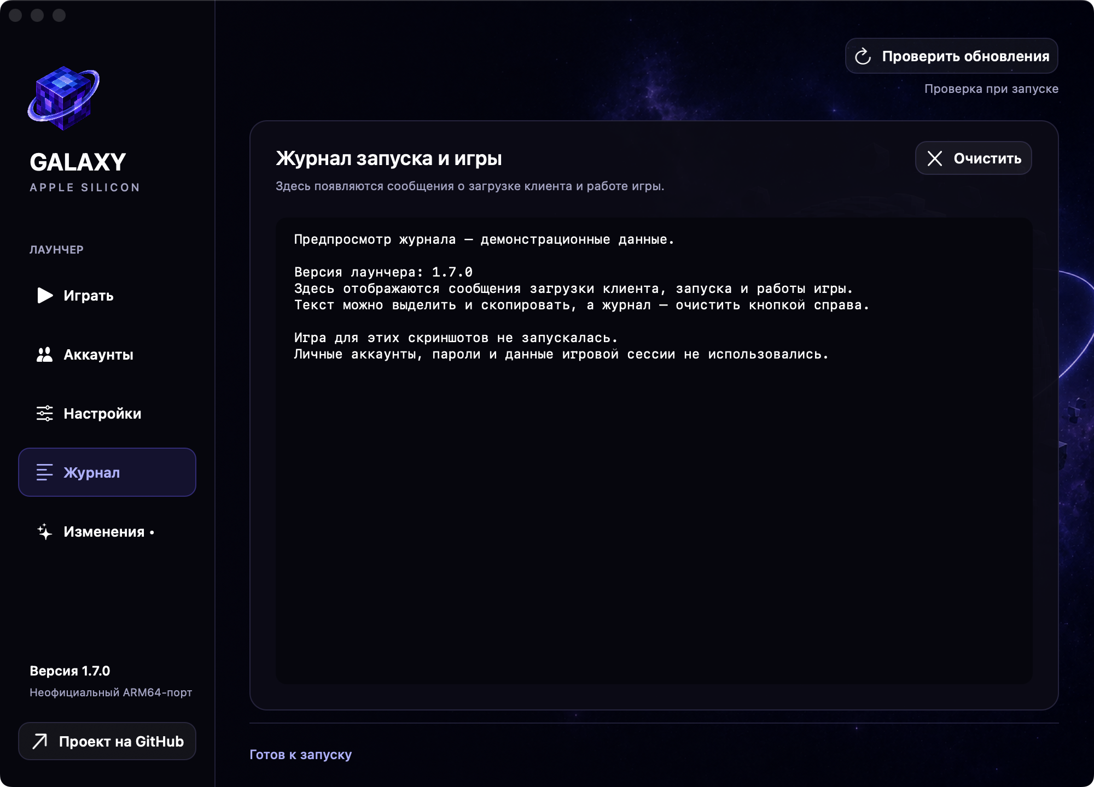Click the refresh arrow icon in Проверить обновления
Image resolution: width=1094 pixels, height=787 pixels.
(x=863, y=56)
